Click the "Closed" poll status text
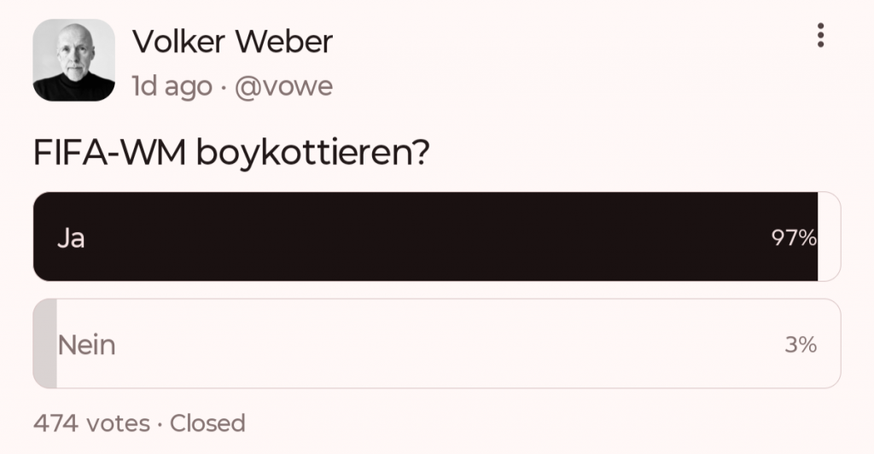Screen dimensions: 874x454 (x=207, y=422)
